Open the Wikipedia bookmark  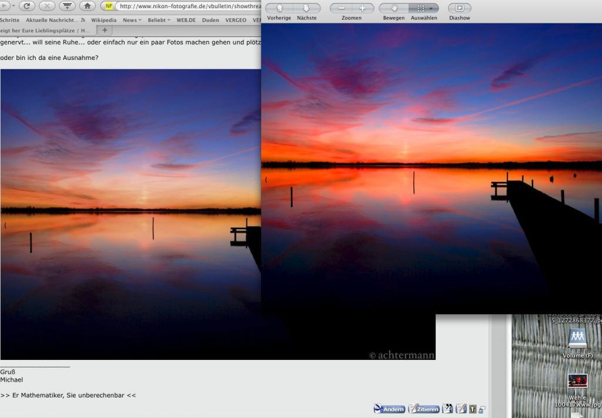[x=103, y=20]
